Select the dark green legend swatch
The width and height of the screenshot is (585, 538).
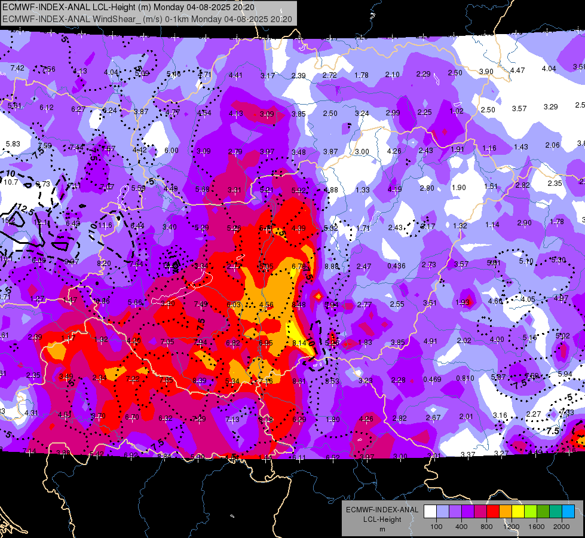[x=543, y=512]
